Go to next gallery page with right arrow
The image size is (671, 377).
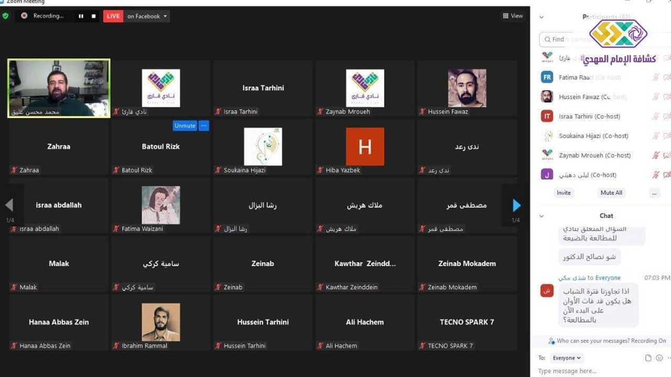516,205
